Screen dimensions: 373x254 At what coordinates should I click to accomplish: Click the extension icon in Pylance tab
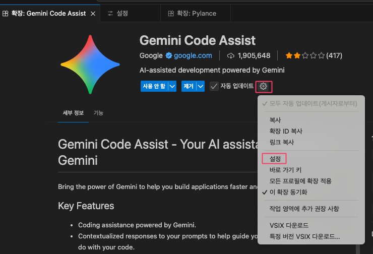(171, 14)
